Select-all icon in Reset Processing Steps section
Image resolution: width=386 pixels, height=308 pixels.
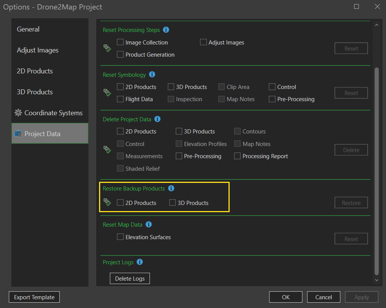(x=107, y=48)
